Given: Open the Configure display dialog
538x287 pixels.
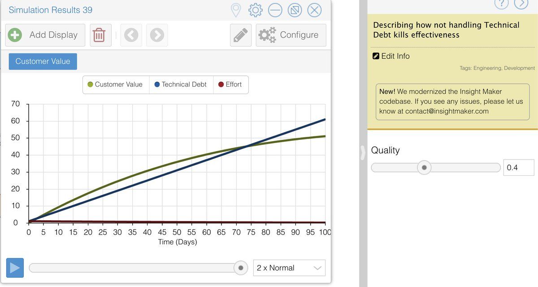Looking at the screenshot, I should coord(291,35).
